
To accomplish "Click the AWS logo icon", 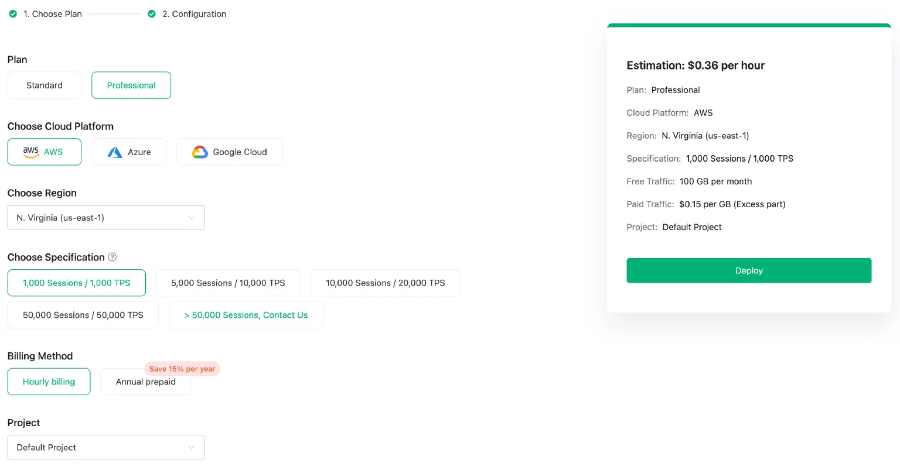I will pyautogui.click(x=30, y=152).
